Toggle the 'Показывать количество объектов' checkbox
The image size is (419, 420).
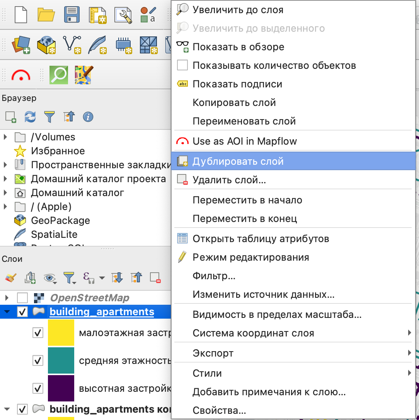click(182, 65)
